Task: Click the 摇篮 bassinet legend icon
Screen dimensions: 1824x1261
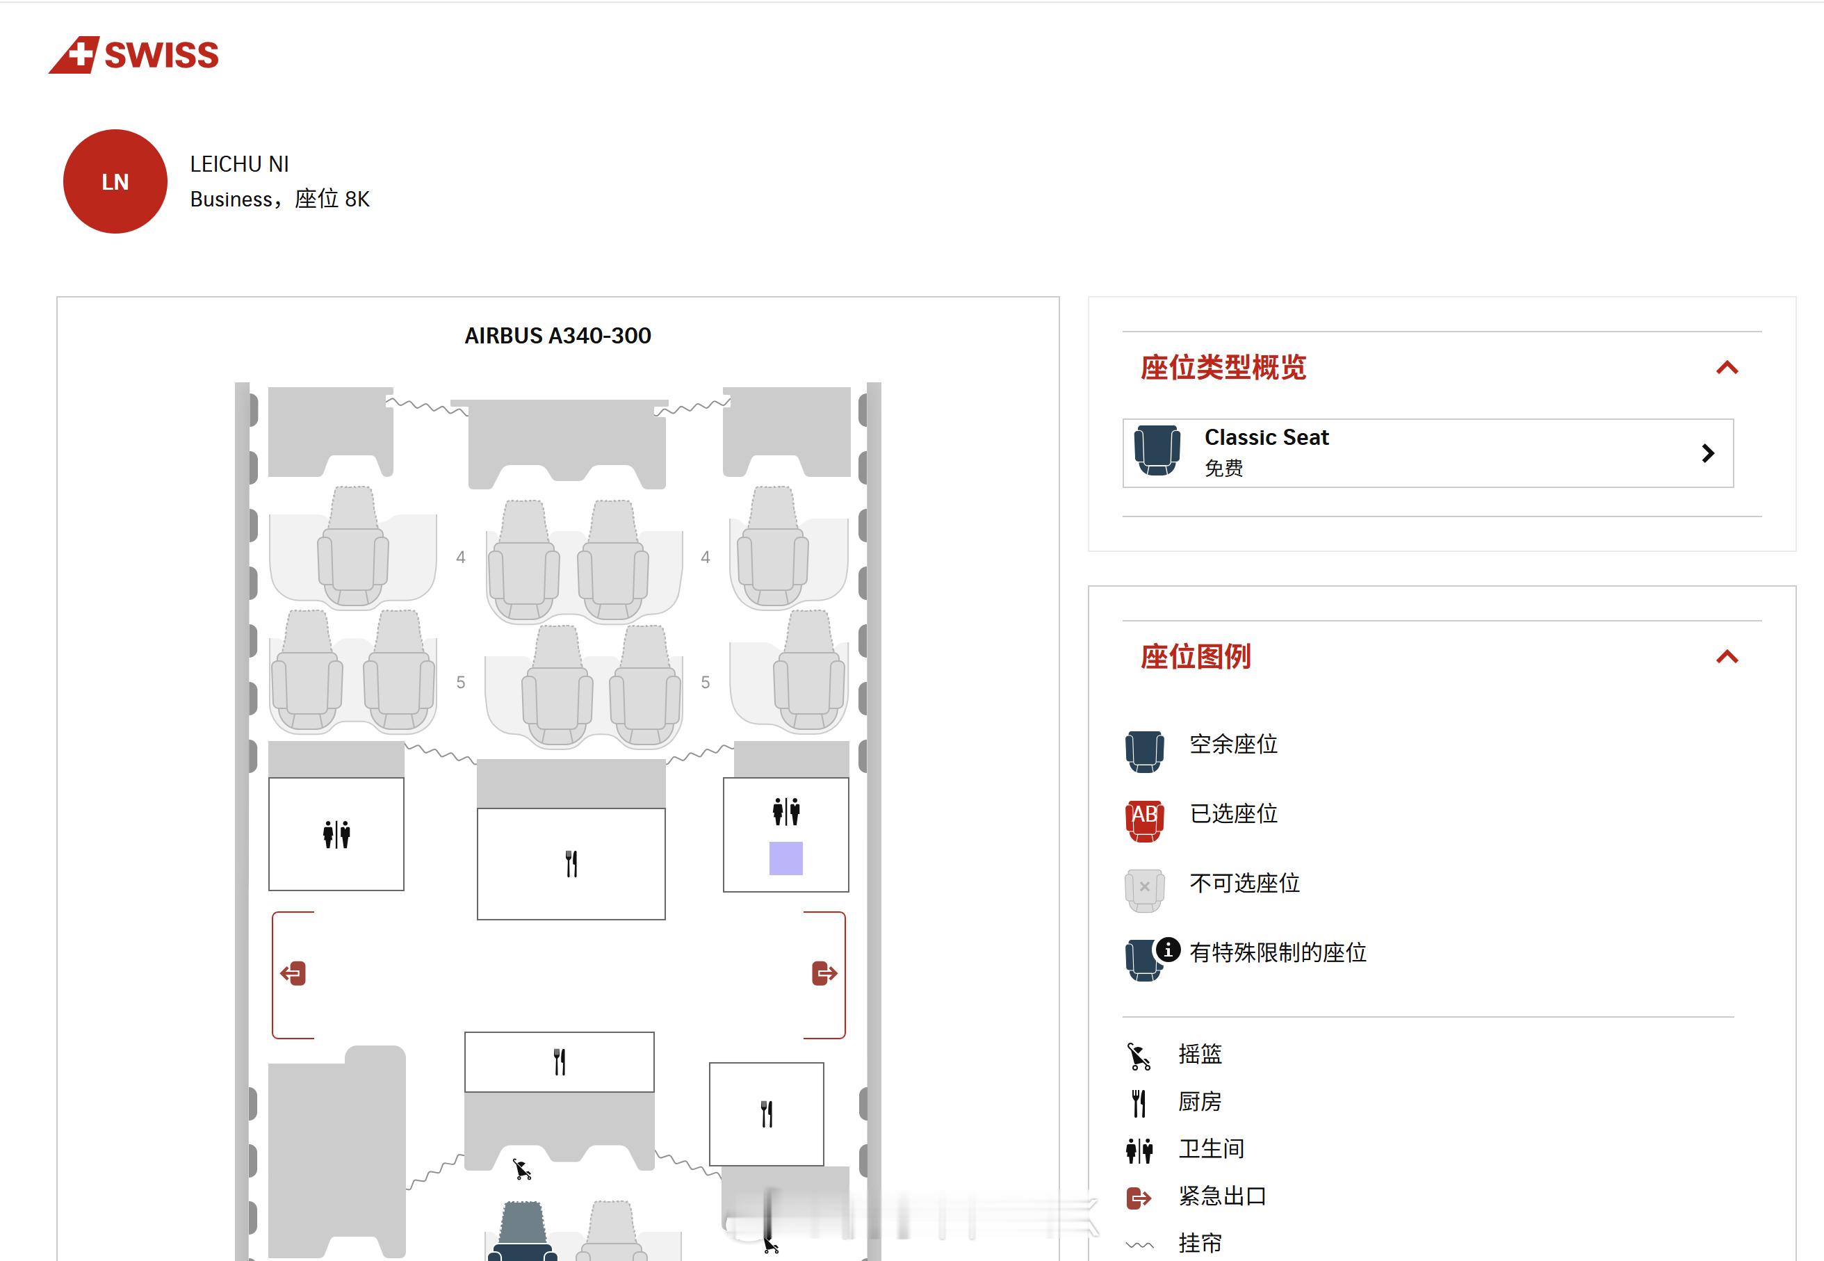Action: point(1139,1055)
